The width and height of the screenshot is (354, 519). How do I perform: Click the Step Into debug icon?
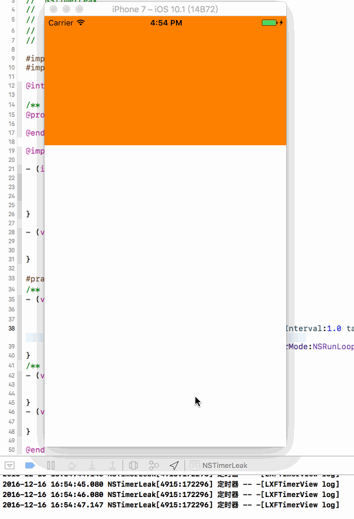92,465
